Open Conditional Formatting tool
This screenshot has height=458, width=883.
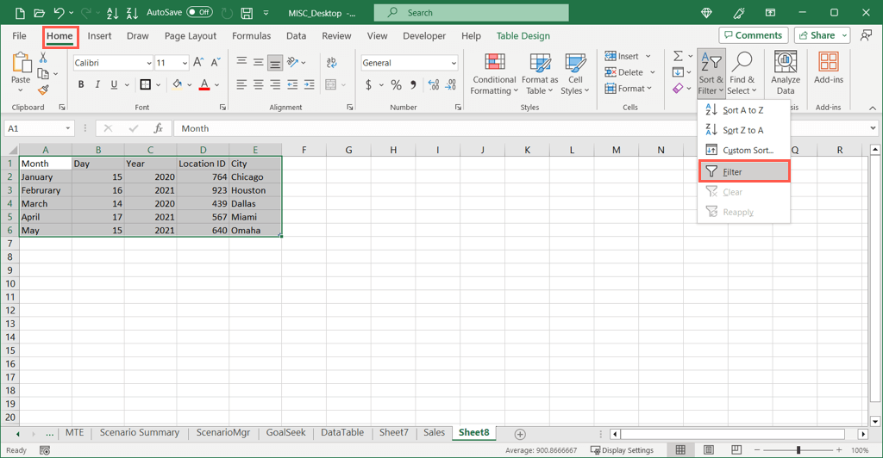pyautogui.click(x=494, y=74)
